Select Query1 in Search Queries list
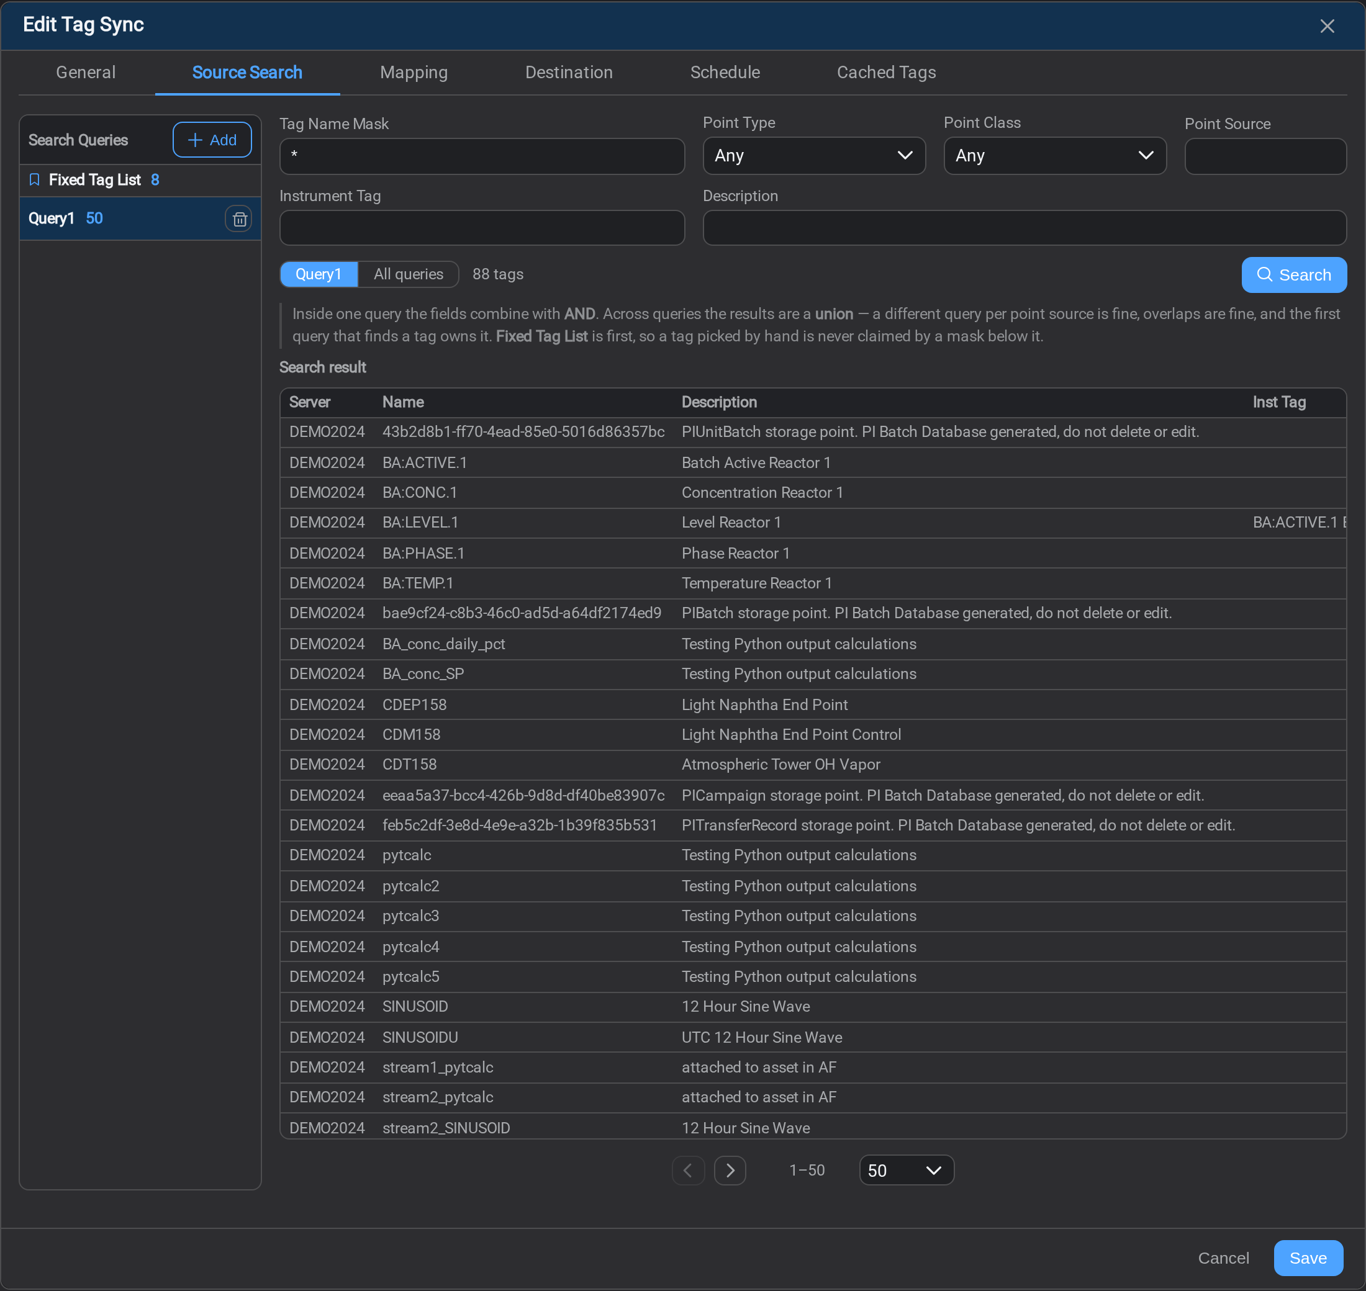Image resolution: width=1366 pixels, height=1291 pixels. click(x=140, y=219)
